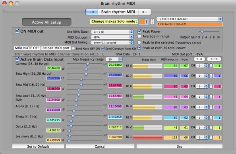Click the BS 1 Note field 60

tap(184, 137)
